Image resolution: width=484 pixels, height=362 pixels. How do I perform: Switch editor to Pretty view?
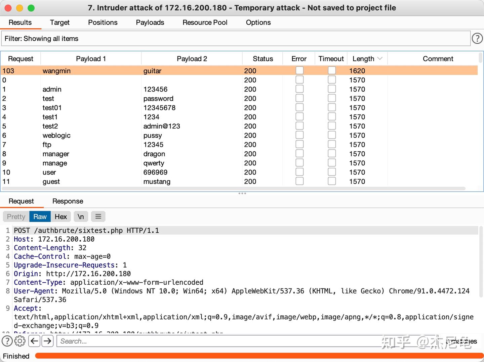point(16,216)
